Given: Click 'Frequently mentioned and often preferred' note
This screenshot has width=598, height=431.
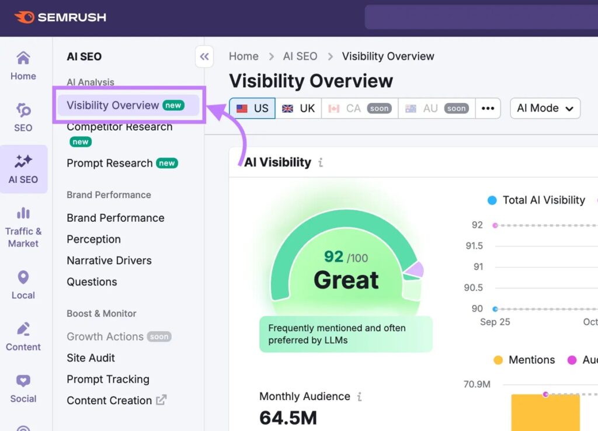Looking at the screenshot, I should tap(346, 334).
